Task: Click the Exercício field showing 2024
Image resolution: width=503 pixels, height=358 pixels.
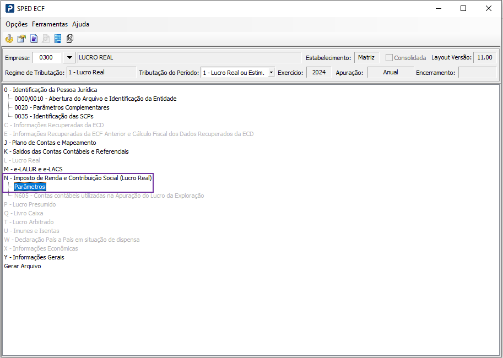Action: coord(319,73)
